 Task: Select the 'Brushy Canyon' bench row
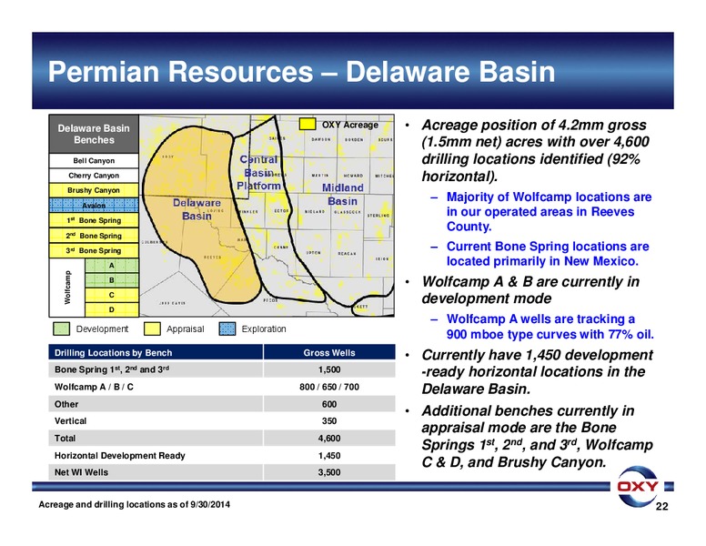(x=94, y=190)
